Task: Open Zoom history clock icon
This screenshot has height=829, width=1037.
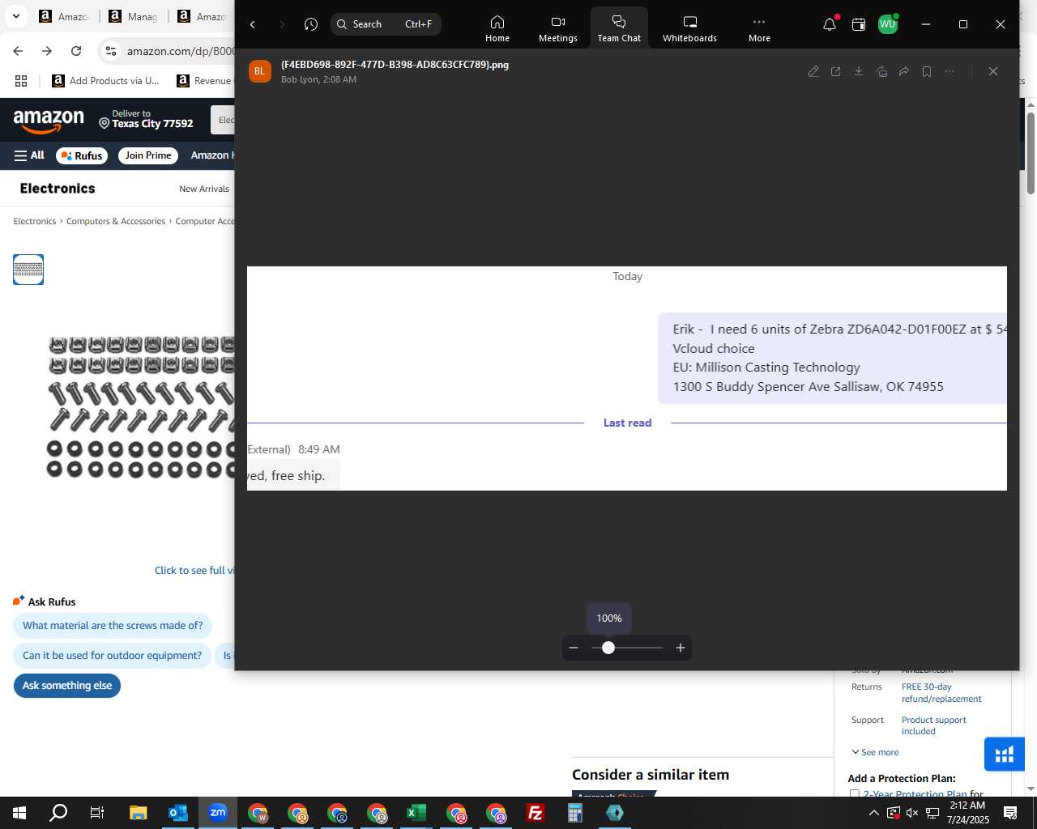Action: coord(311,24)
